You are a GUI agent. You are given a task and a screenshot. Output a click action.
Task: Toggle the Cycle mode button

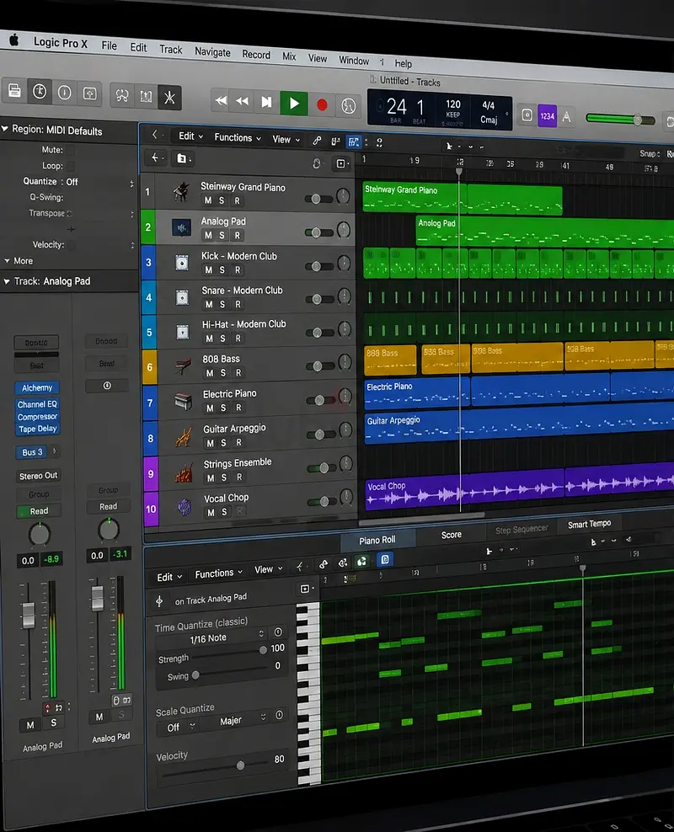click(x=348, y=106)
